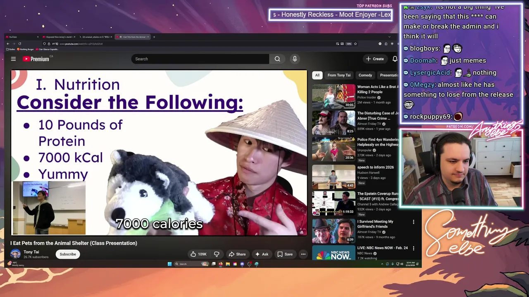Image resolution: width=529 pixels, height=297 pixels.
Task: Open weather widget on taskbar
Action: pos(16,264)
